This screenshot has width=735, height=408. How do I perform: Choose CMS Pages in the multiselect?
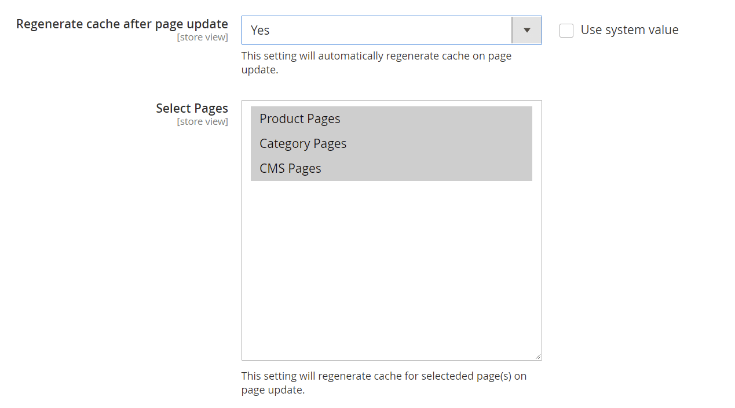pyautogui.click(x=290, y=168)
